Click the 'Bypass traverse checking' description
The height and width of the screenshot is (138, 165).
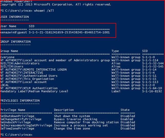tap(76, 119)
